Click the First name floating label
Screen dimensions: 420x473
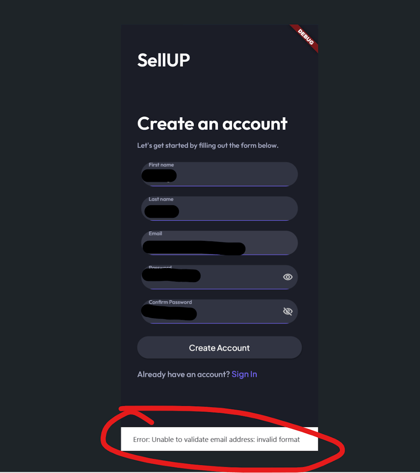(161, 165)
